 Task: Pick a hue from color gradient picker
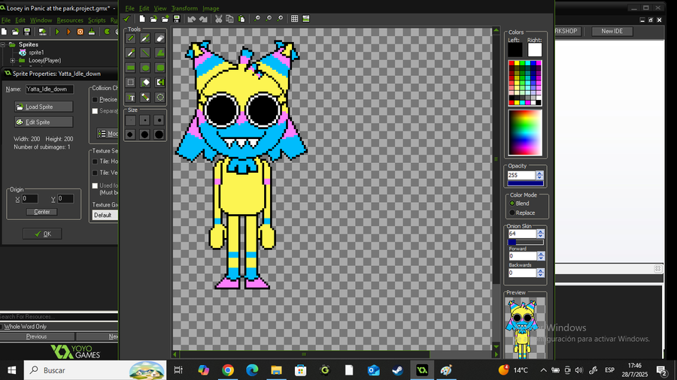[525, 132]
